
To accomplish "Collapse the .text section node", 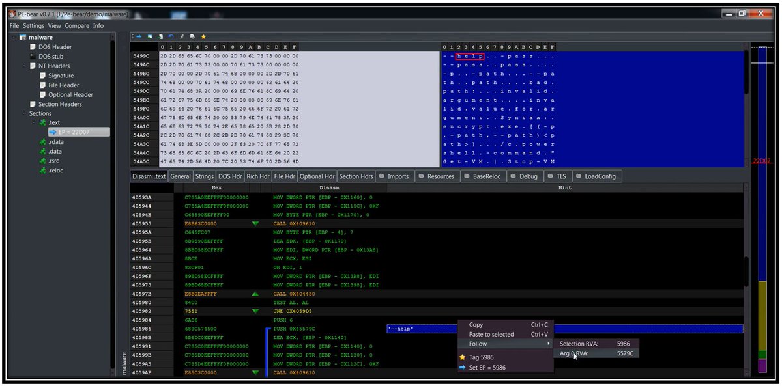I will [34, 123].
